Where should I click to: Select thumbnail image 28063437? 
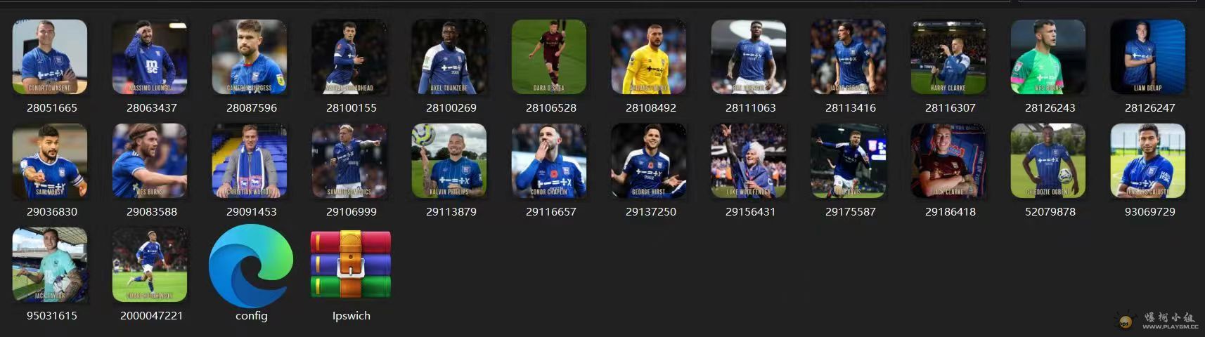point(150,57)
